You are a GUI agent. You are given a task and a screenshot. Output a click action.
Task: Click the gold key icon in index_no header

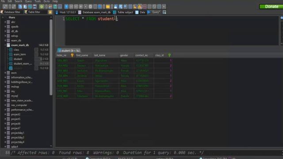pos(72,55)
